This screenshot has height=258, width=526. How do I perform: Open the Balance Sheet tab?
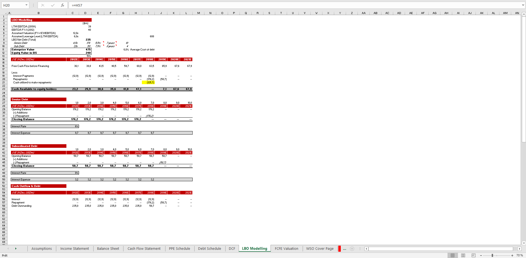click(108, 249)
